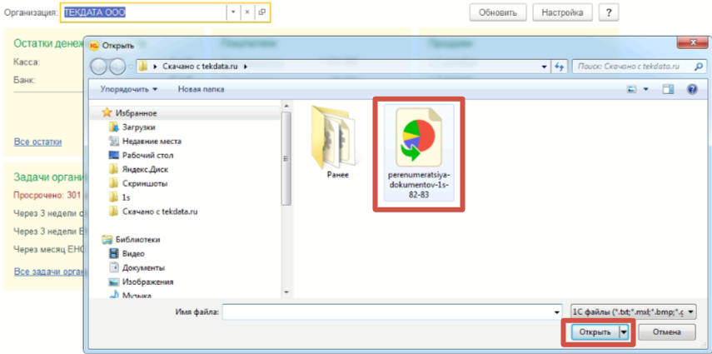Click the Открыть button
The width and height of the screenshot is (712, 354).
(x=595, y=332)
